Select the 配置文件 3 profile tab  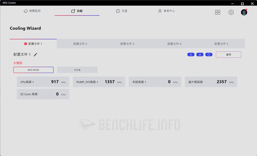click(x=127, y=44)
